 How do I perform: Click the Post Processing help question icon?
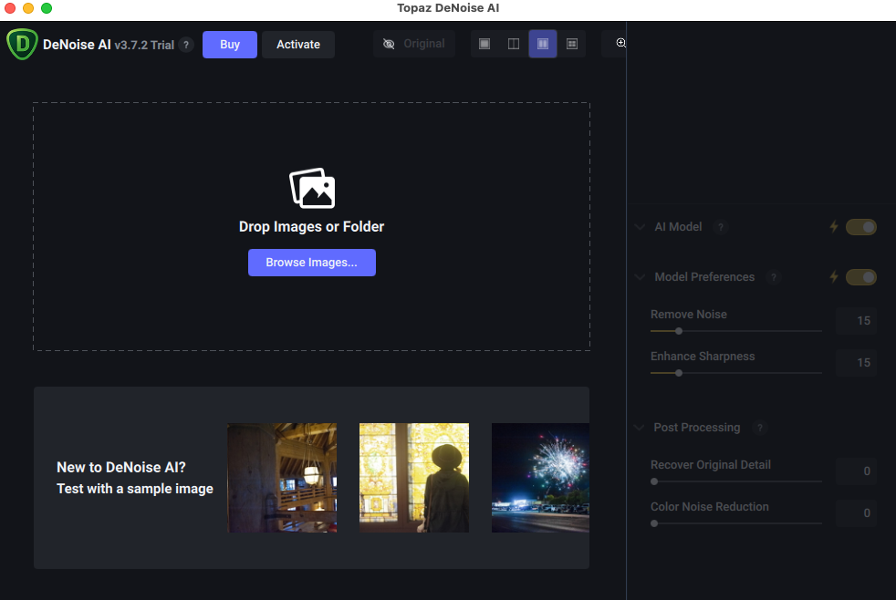[x=759, y=428]
